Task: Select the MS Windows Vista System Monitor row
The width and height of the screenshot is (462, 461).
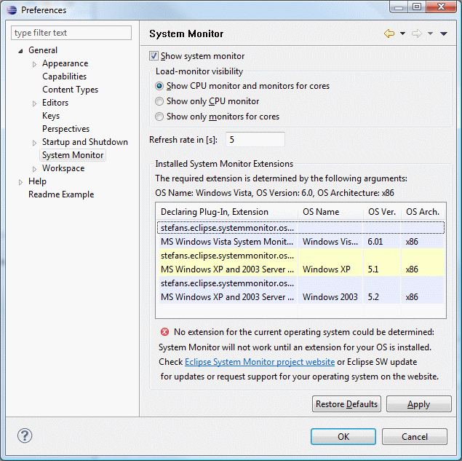Action: click(x=300, y=242)
